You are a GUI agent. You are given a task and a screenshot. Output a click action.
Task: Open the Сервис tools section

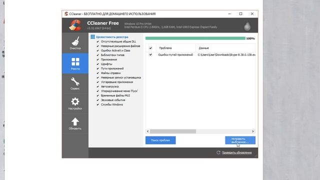pos(75,83)
